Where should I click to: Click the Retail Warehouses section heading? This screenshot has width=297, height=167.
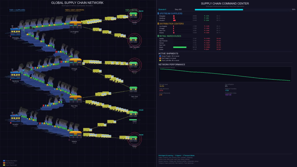(x=170, y=36)
